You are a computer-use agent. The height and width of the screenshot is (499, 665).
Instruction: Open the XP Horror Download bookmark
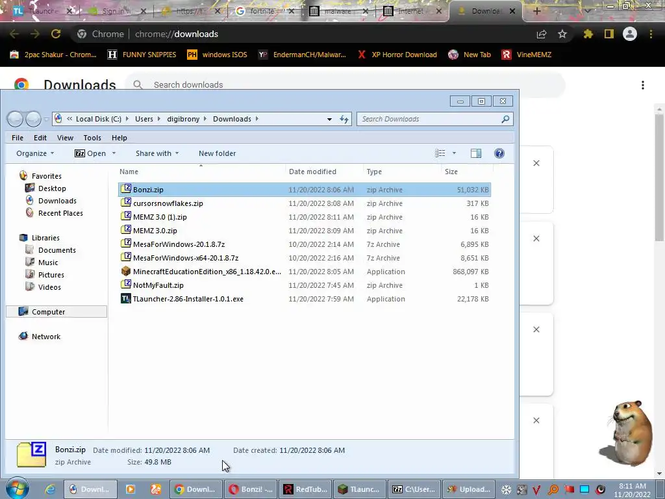tap(397, 55)
